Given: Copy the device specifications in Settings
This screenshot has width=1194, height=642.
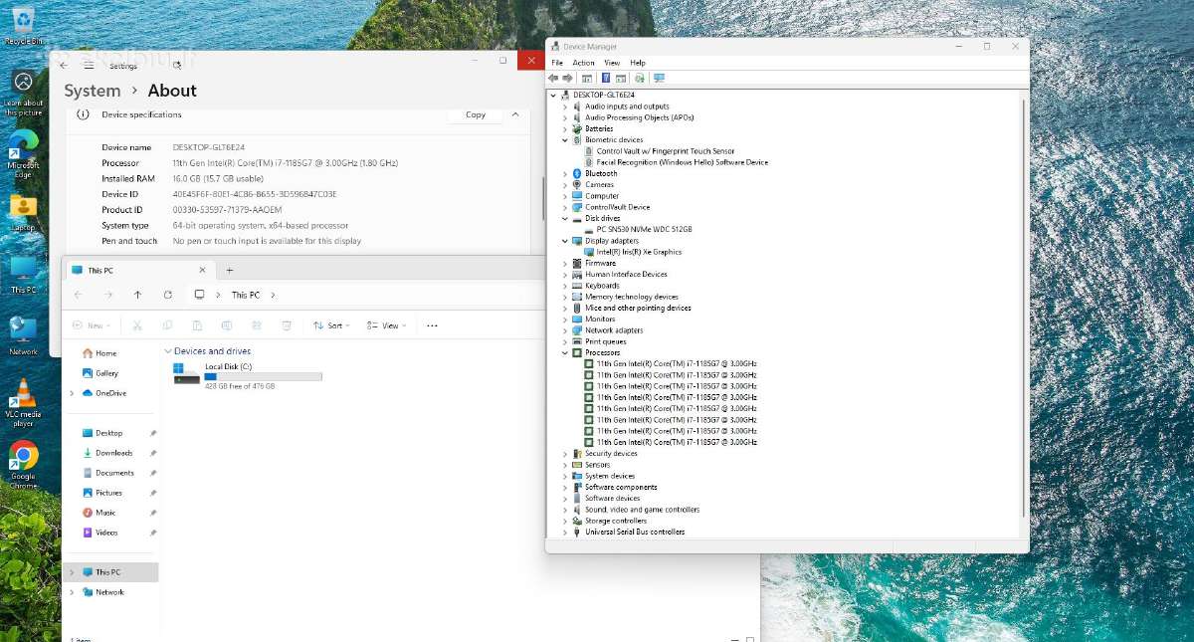Looking at the screenshot, I should click(476, 114).
